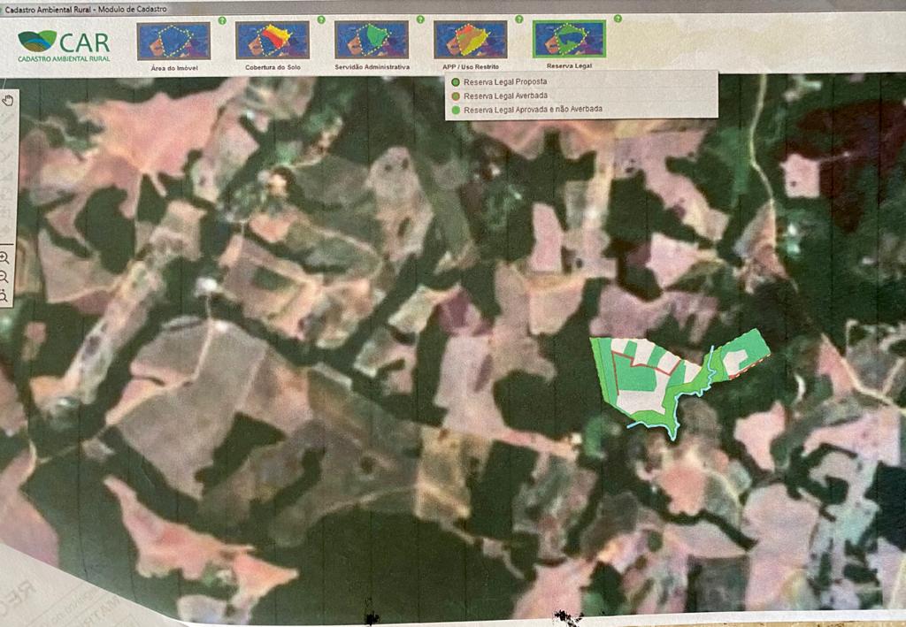Viewport: 906px width, 627px height.
Task: Select the hand pan tool
Action: (x=7, y=101)
